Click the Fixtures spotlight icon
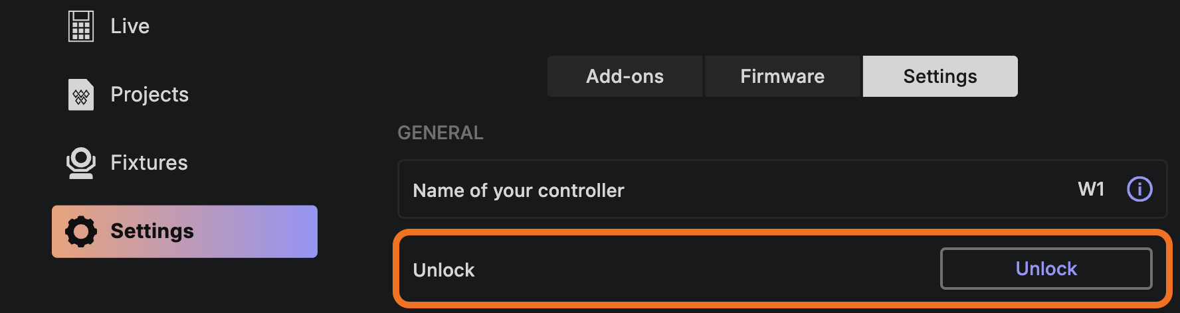Viewport: 1180px width, 313px height. 81,163
